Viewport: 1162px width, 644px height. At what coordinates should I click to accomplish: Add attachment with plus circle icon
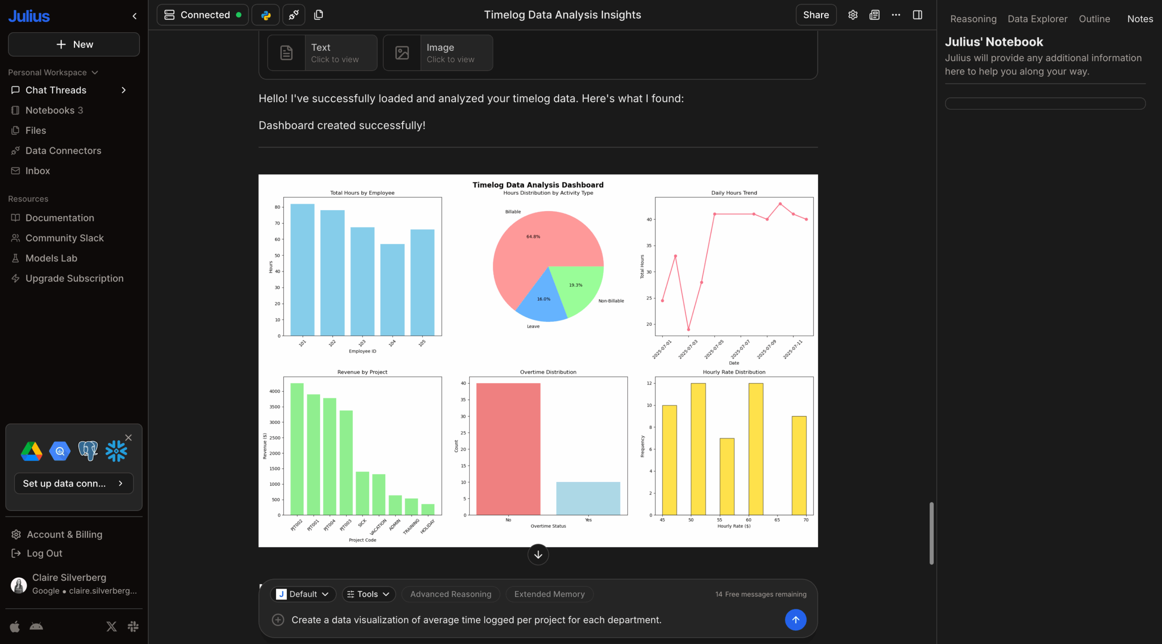click(278, 619)
